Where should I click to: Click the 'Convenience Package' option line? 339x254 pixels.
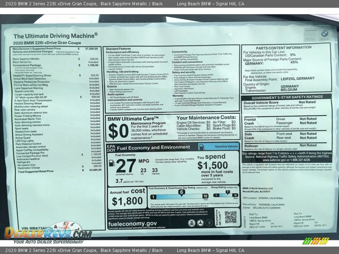coord(26,65)
